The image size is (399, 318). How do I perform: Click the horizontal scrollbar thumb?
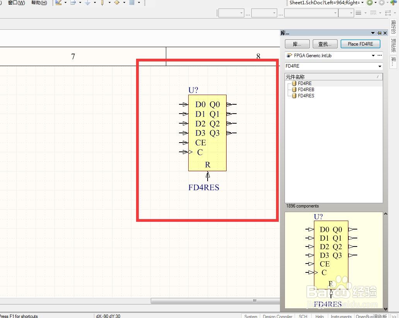(x=215, y=301)
